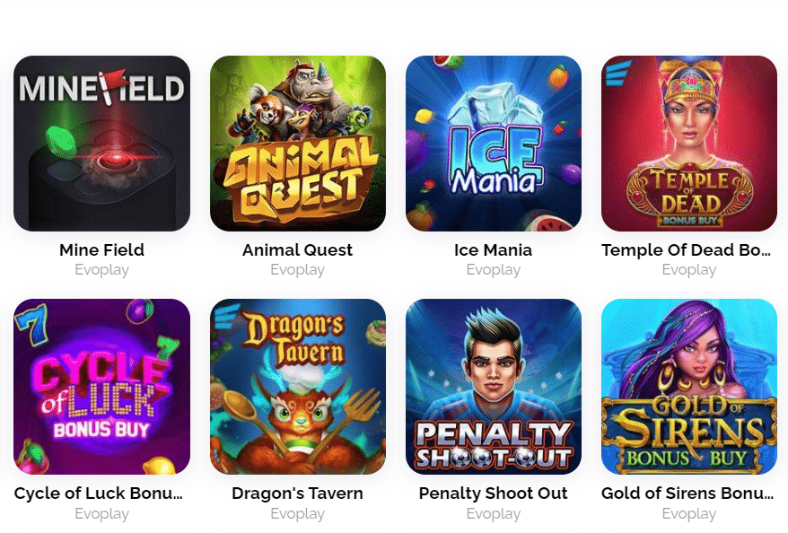Open the Temple of Dead artwork
Screen dimensions: 788x533
[689, 144]
